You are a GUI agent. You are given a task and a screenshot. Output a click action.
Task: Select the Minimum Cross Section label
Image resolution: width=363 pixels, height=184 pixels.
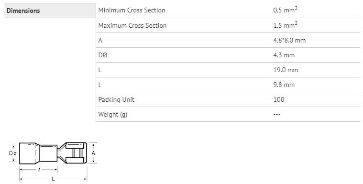pos(132,11)
